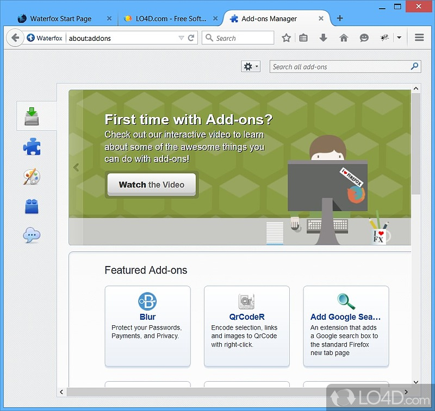Show previous banner with left chevron

76,167
